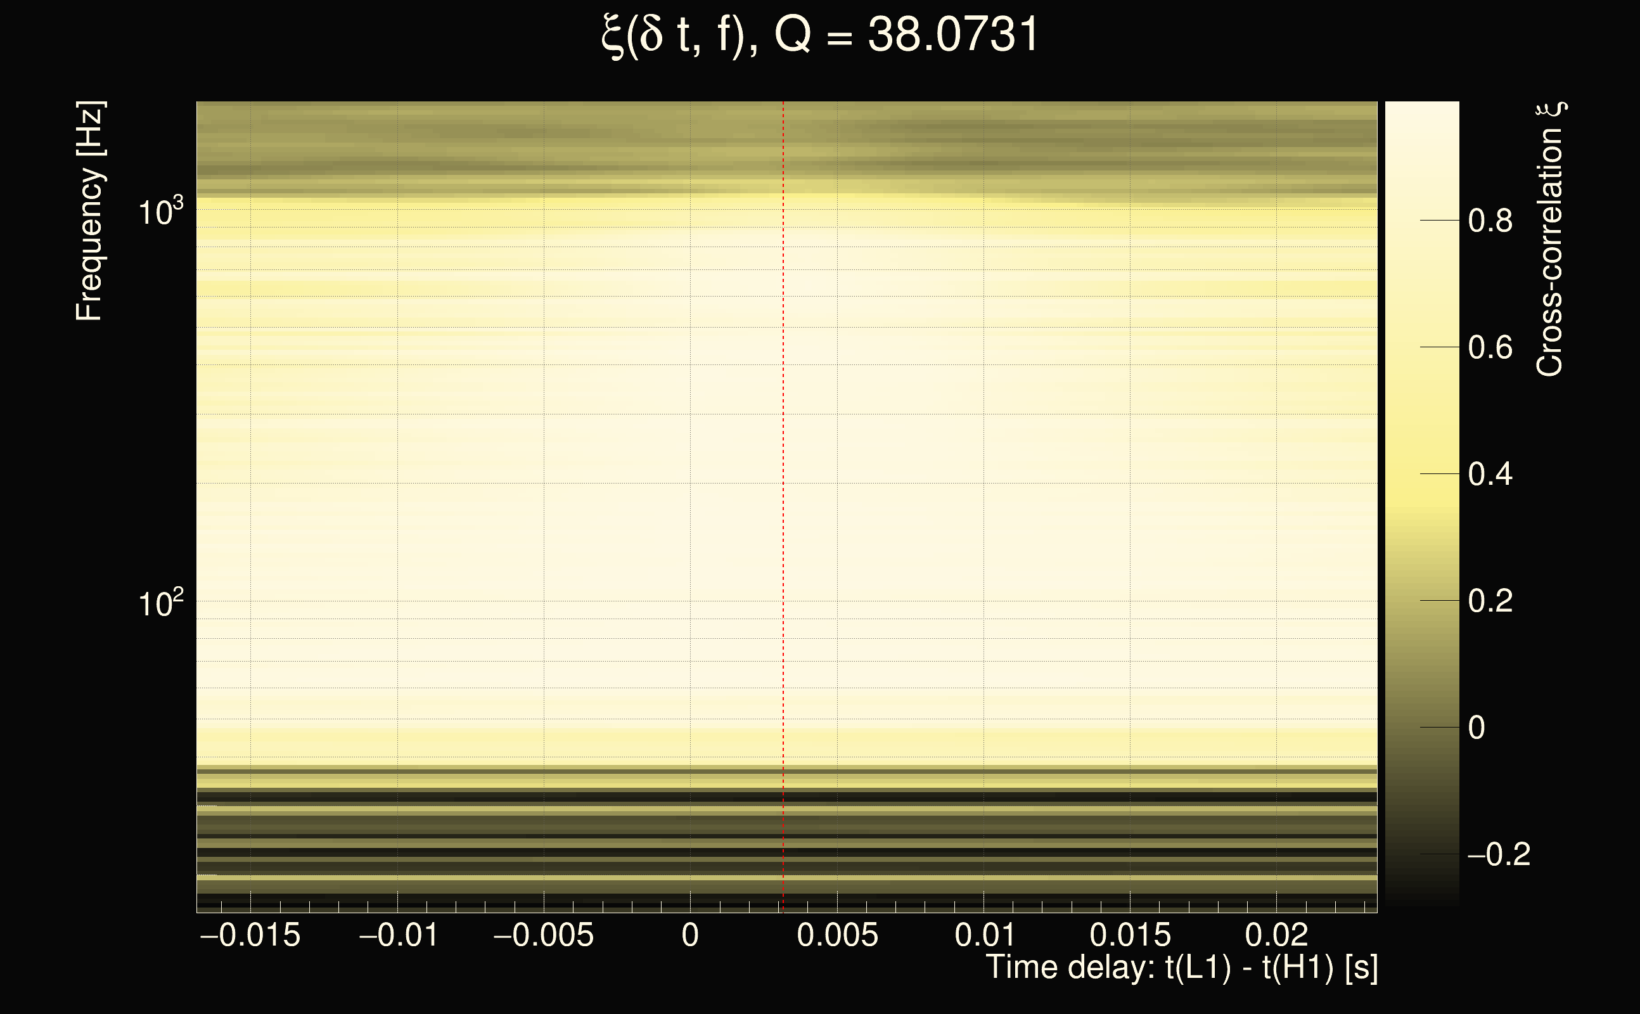Click the 0.4 colorbar tick label
Screen dimensions: 1640x1014
1490,474
